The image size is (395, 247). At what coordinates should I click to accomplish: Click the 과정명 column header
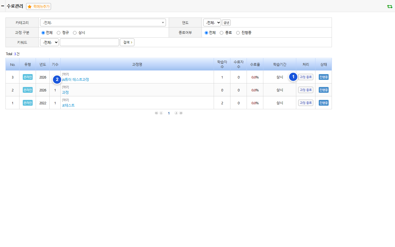[137, 64]
